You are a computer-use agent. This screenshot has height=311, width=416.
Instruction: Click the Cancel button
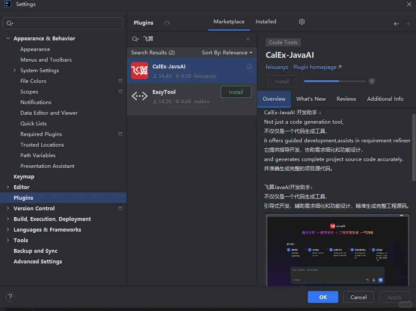358,297
